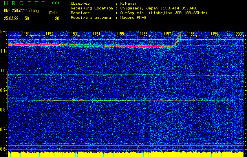Click the version label 1.0.0f
Viewport: 247px width, 157px height.
pyautogui.click(x=54, y=3)
